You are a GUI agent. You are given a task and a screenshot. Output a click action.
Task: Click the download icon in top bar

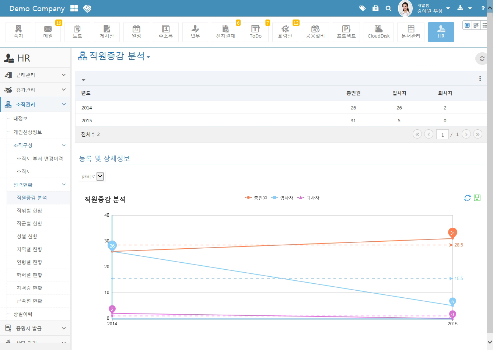(460, 8)
